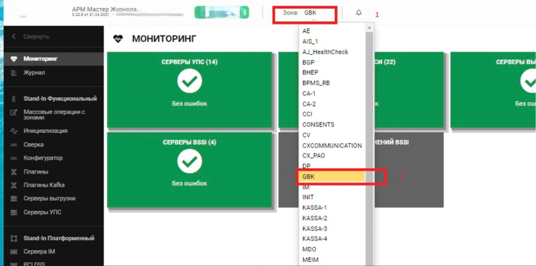Viewport: 536px width, 266px height.
Task: Open the Зона zone dropdown
Action: click(x=305, y=13)
